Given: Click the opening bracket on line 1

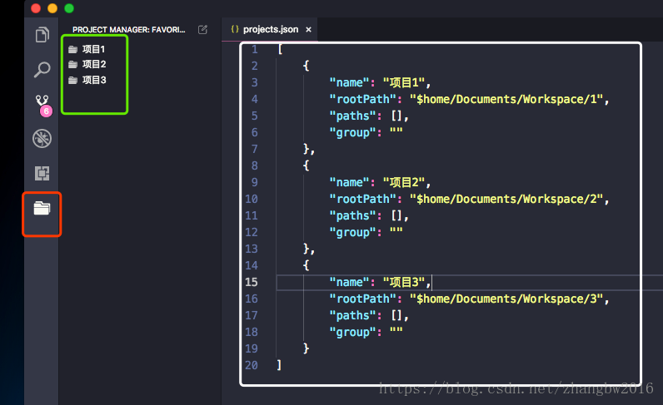Looking at the screenshot, I should pos(280,49).
